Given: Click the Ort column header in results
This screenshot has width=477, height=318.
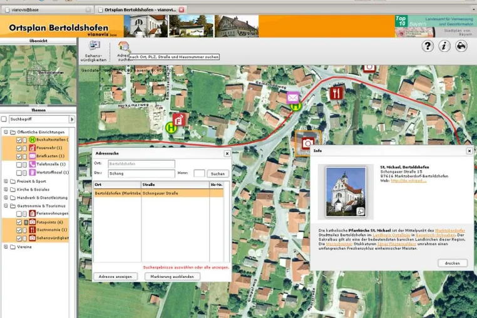Looking at the screenshot, I should pos(118,185).
